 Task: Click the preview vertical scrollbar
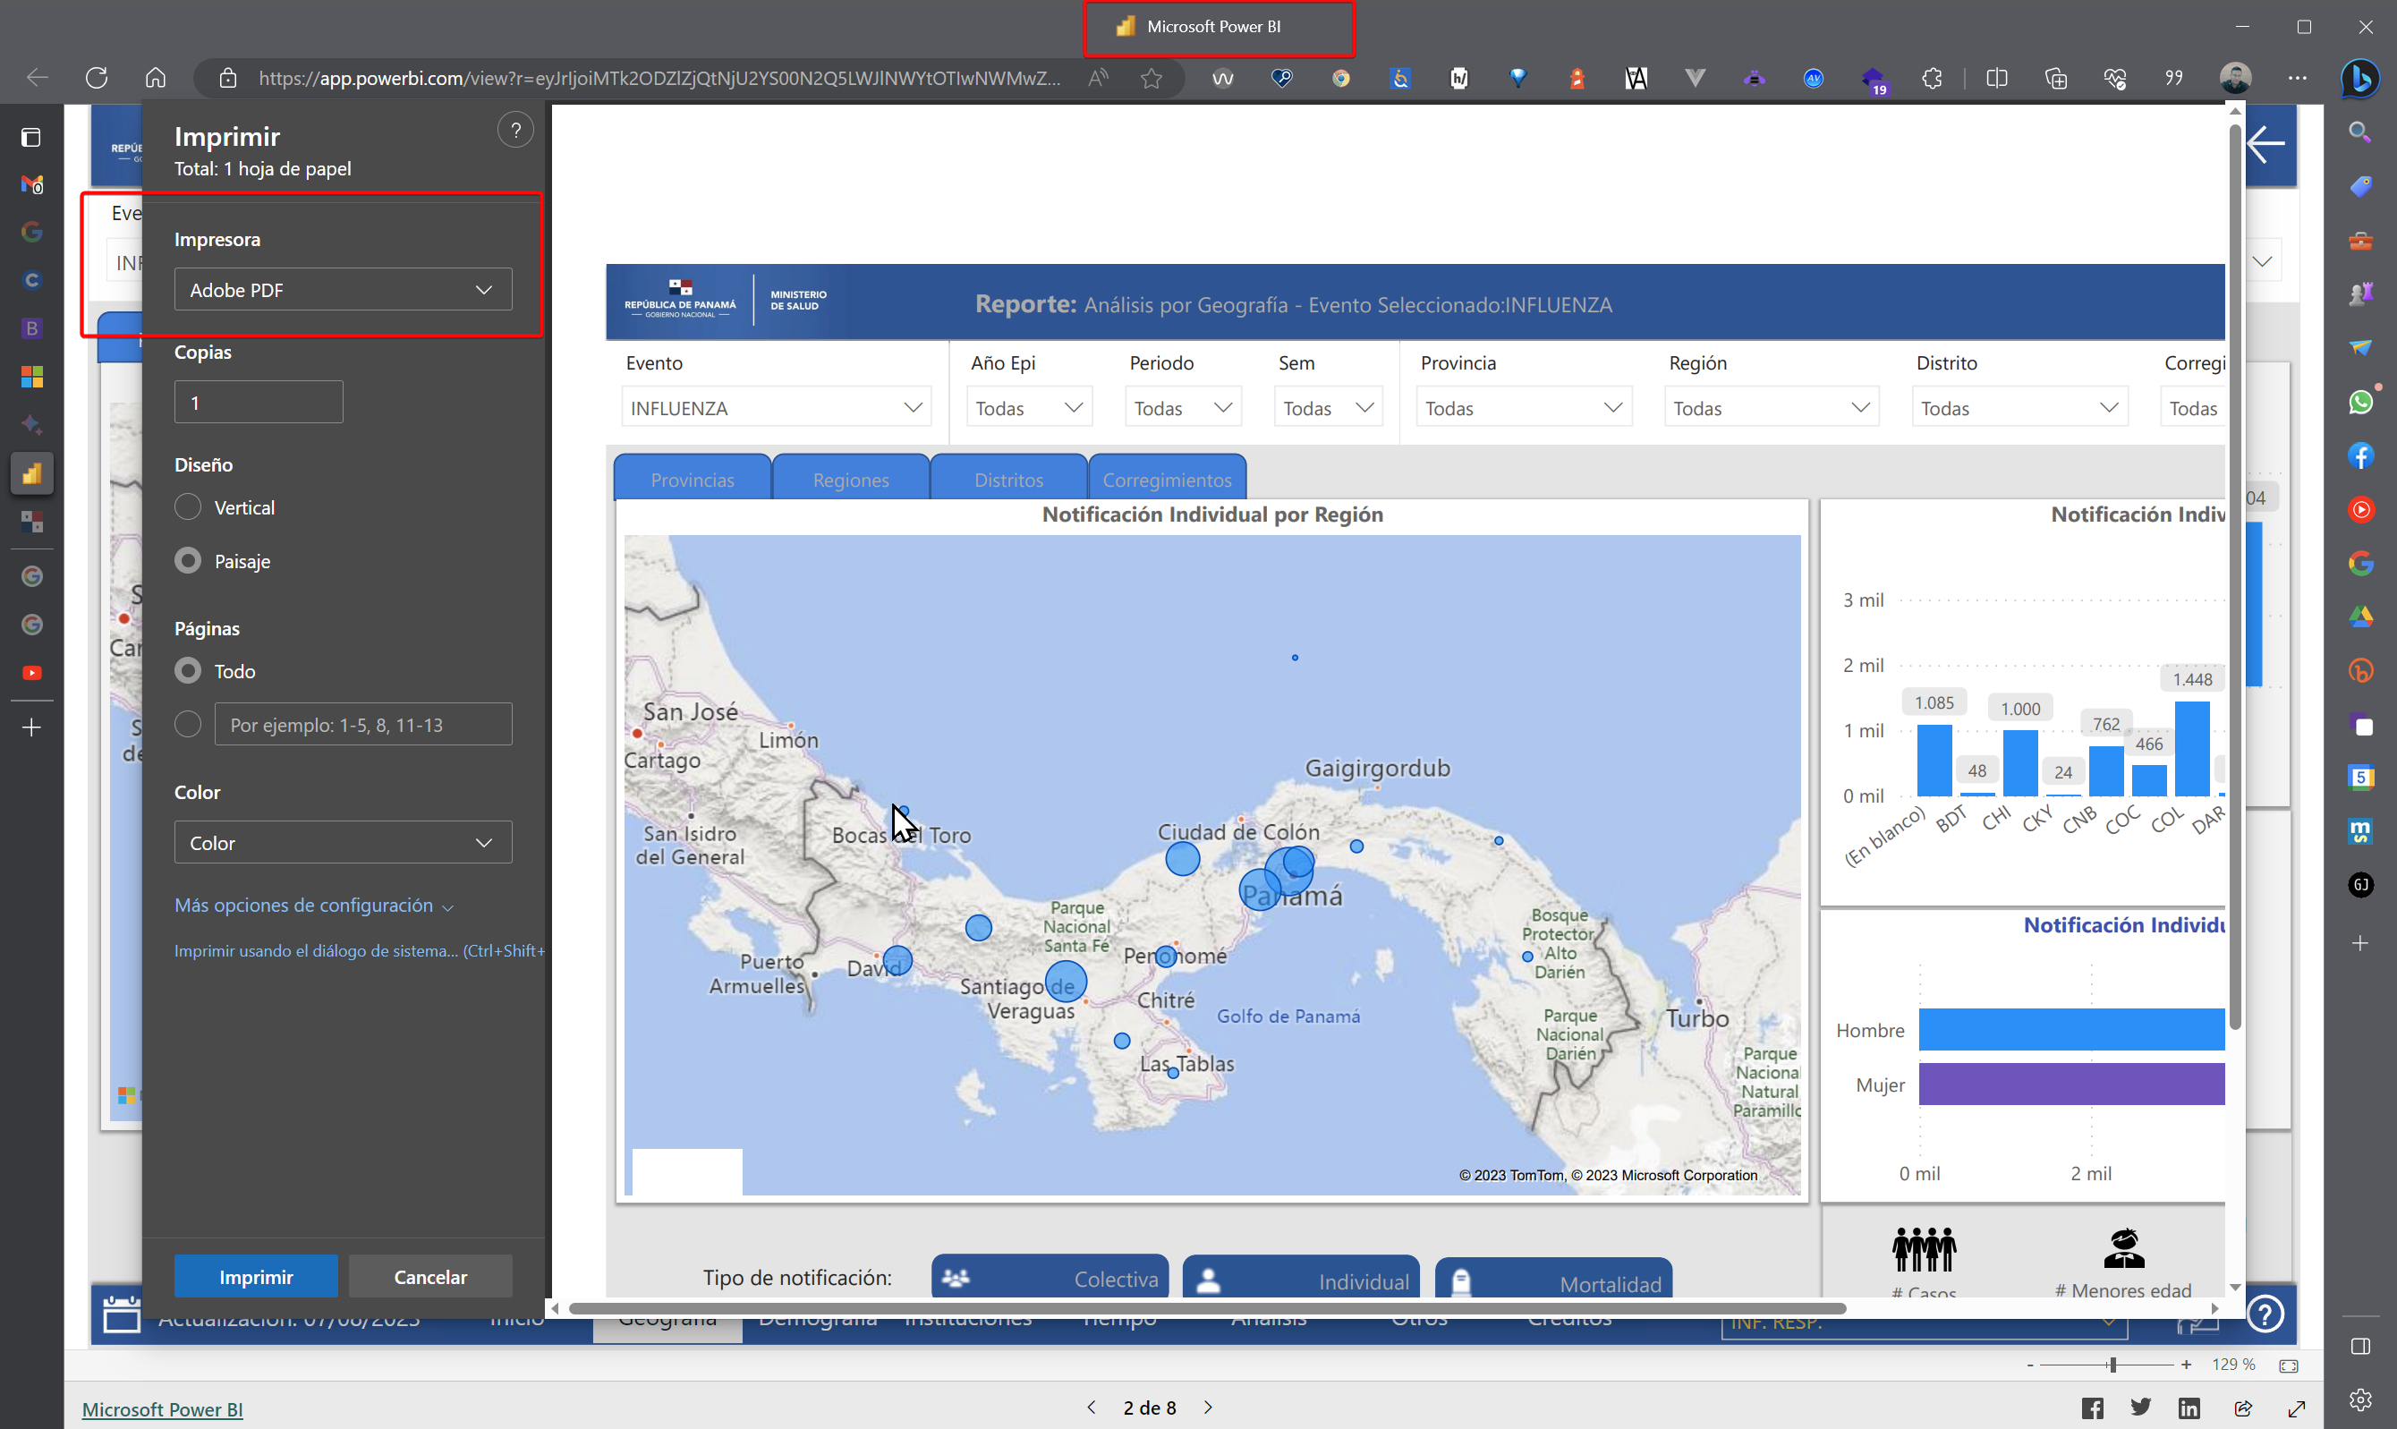click(2234, 578)
